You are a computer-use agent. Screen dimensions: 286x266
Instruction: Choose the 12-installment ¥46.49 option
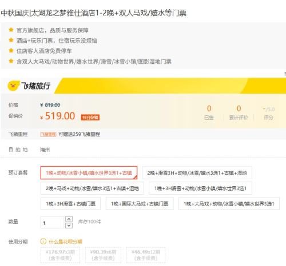[x=146, y=255]
